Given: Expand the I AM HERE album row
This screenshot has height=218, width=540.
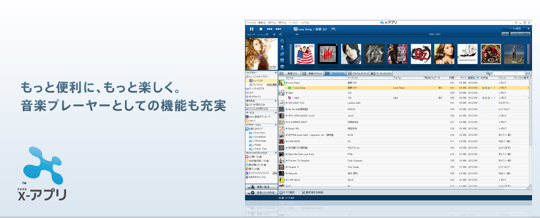Looking at the screenshot, I should click(286, 141).
